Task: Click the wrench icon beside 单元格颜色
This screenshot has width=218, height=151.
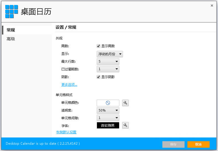Action: (125, 103)
